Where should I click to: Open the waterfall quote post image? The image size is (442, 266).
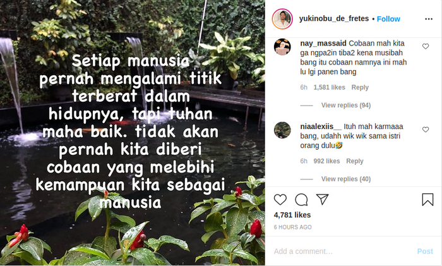[133, 133]
